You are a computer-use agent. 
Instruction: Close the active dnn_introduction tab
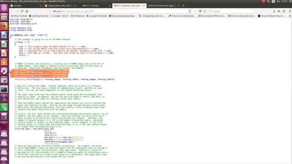point(144,5)
